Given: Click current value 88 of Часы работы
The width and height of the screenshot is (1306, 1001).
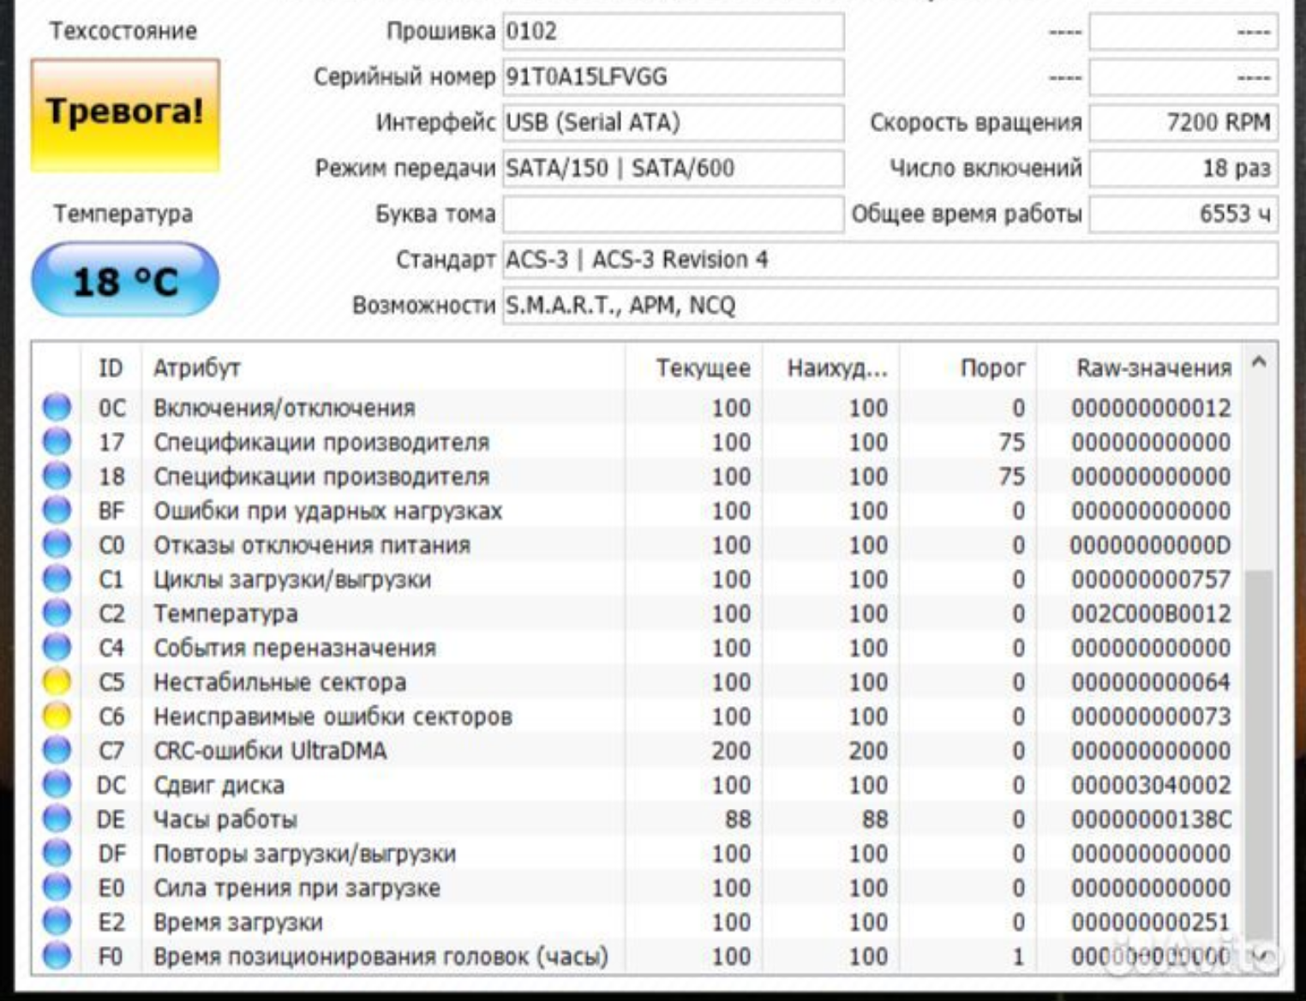Looking at the screenshot, I should (738, 819).
